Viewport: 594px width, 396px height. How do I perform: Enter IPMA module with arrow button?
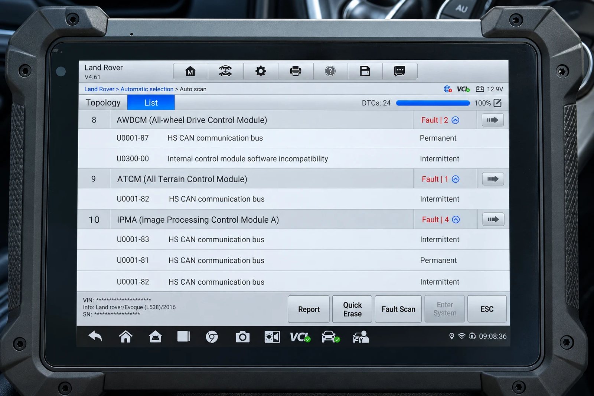pyautogui.click(x=493, y=219)
